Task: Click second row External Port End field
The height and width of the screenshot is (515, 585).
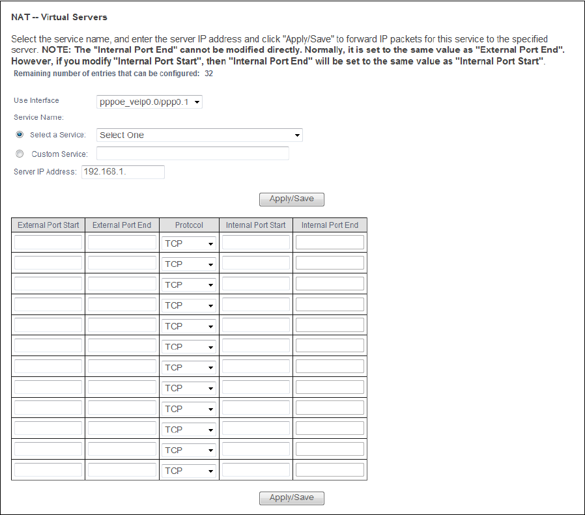Action: point(122,262)
